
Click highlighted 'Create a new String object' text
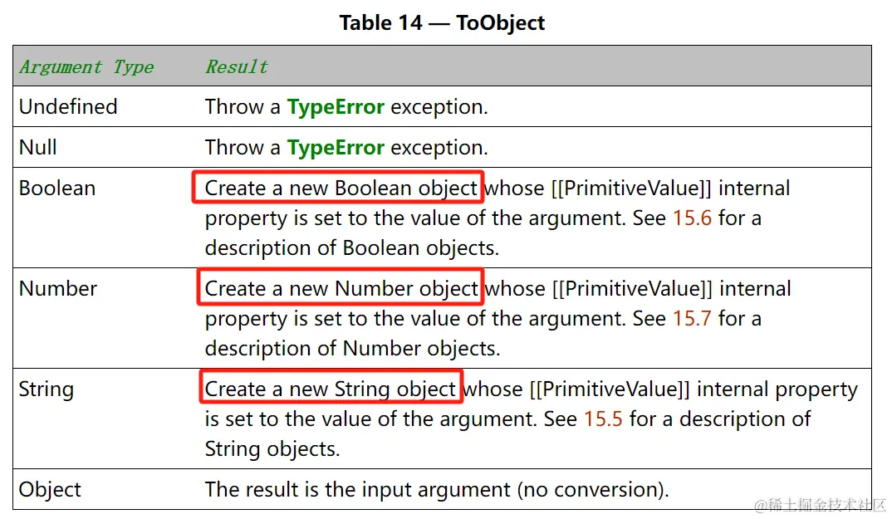pyautogui.click(x=331, y=389)
